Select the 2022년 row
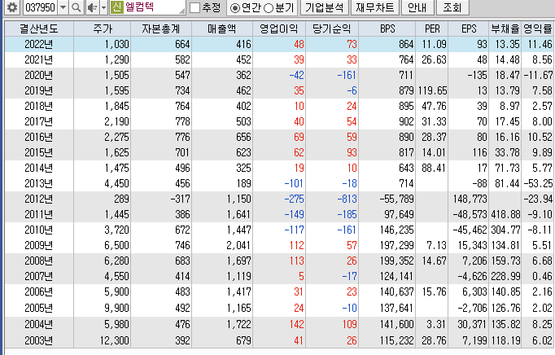Viewport: 555px width, 355px height. pos(279,44)
